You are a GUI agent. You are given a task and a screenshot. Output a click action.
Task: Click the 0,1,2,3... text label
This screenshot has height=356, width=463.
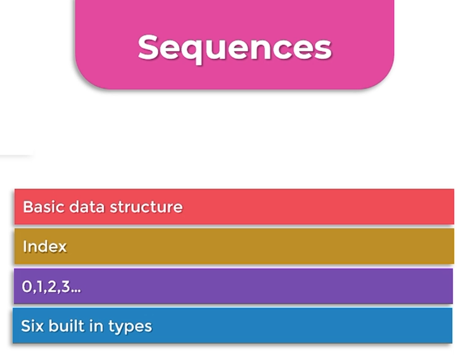[51, 286]
